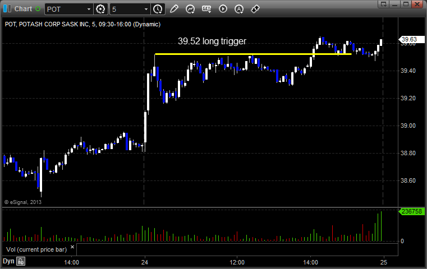Click the Dyn time template label
Viewport: 427px width, 269px height.
(x=8, y=261)
